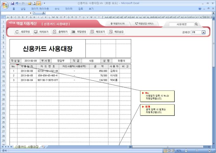216x153 pixels.
Task: Click the 메모보기 button
Action: tap(98, 32)
